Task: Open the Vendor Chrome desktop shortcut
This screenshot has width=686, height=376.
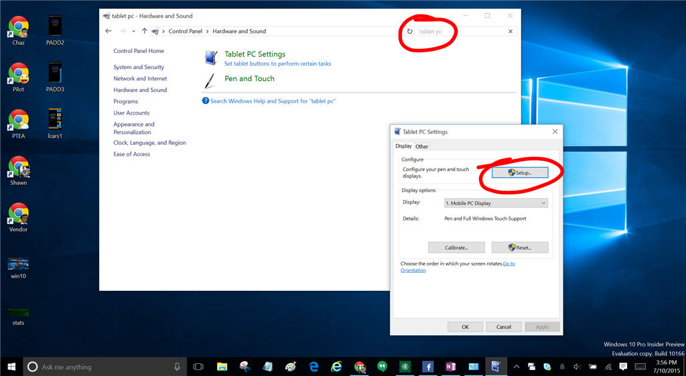Action: click(18, 217)
